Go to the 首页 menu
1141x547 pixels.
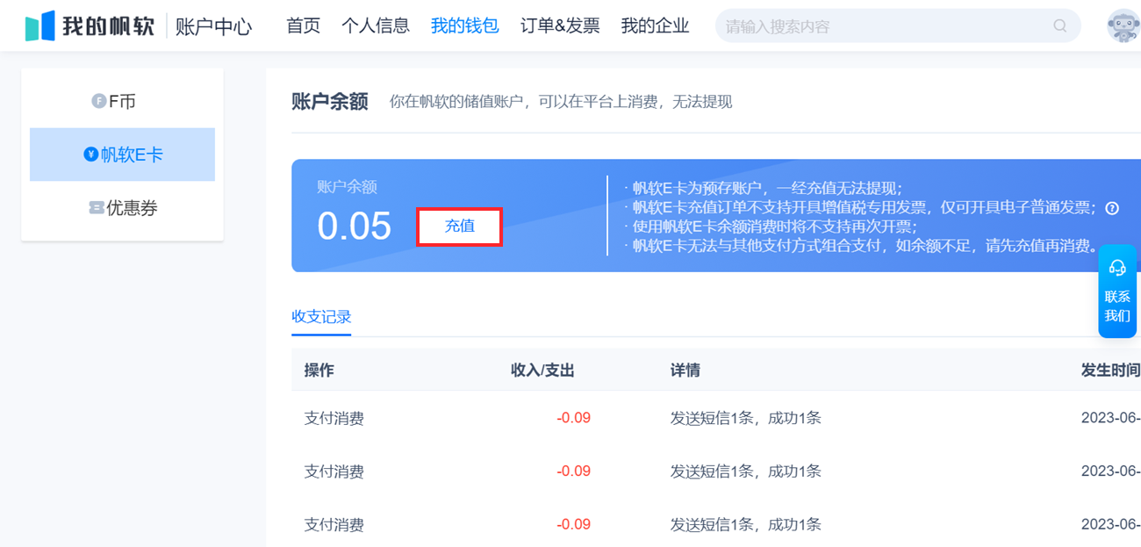click(304, 25)
